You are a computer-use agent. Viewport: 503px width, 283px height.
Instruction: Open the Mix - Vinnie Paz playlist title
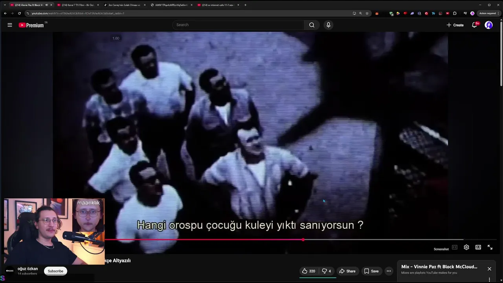click(439, 267)
